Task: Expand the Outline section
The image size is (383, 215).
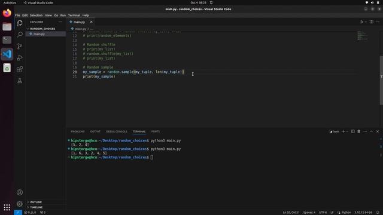Action: (x=36, y=202)
